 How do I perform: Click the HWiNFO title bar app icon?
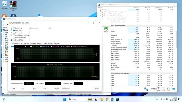(x=99, y=5)
